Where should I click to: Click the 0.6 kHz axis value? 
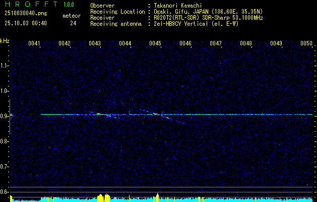[4, 192]
